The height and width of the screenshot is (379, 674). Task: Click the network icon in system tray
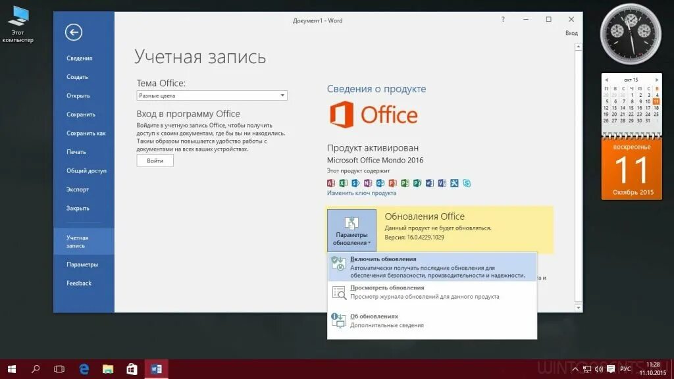[x=586, y=369]
